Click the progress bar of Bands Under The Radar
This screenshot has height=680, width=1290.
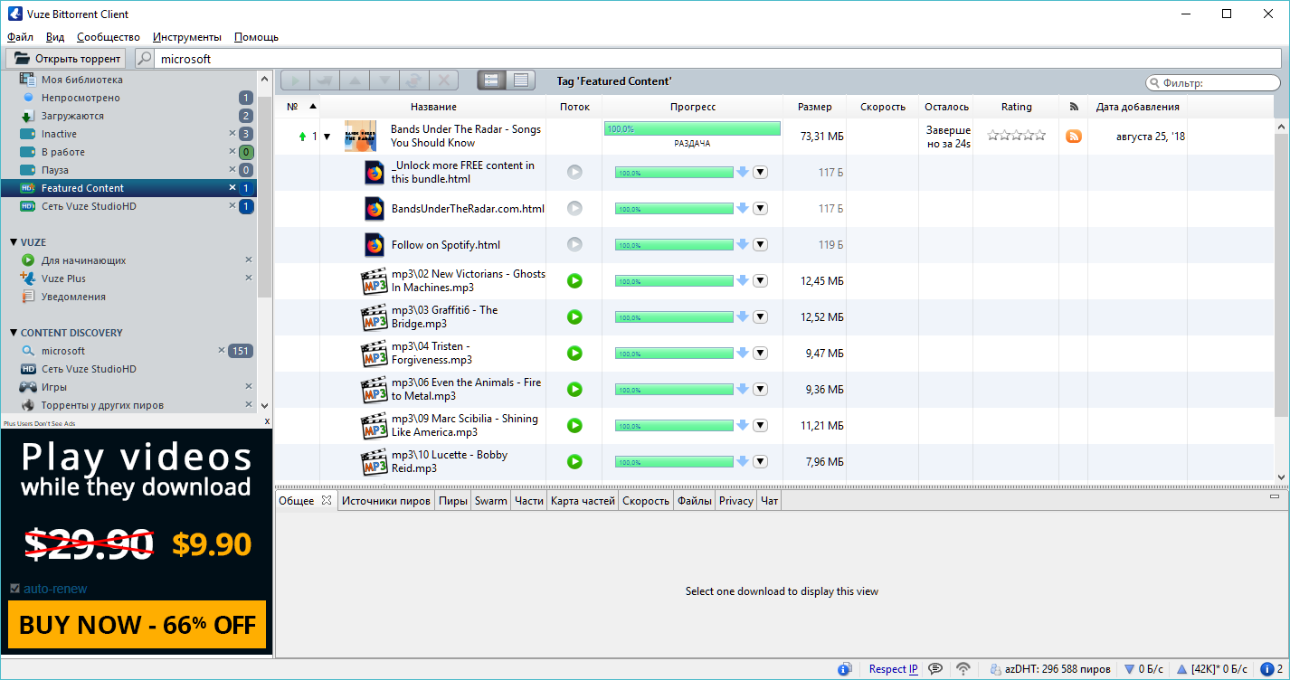coord(692,129)
